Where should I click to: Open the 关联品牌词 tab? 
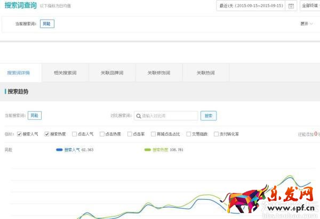click(x=112, y=72)
